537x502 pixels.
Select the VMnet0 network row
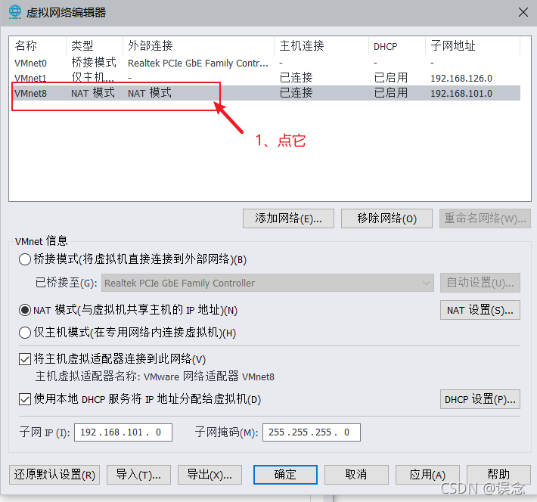coord(265,63)
